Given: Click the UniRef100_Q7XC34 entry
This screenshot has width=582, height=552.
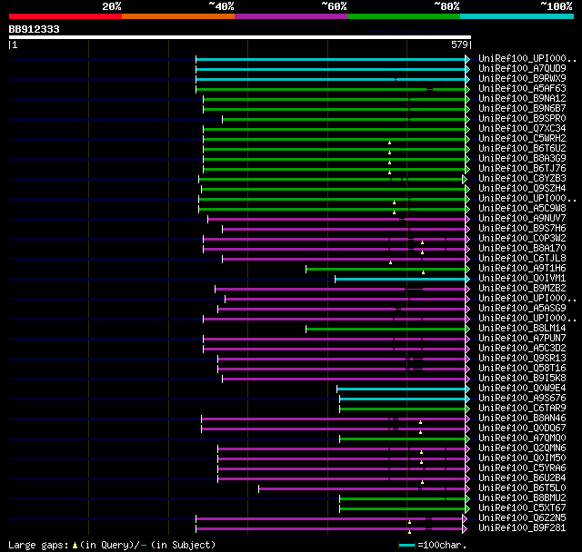Looking at the screenshot, I should [x=522, y=129].
